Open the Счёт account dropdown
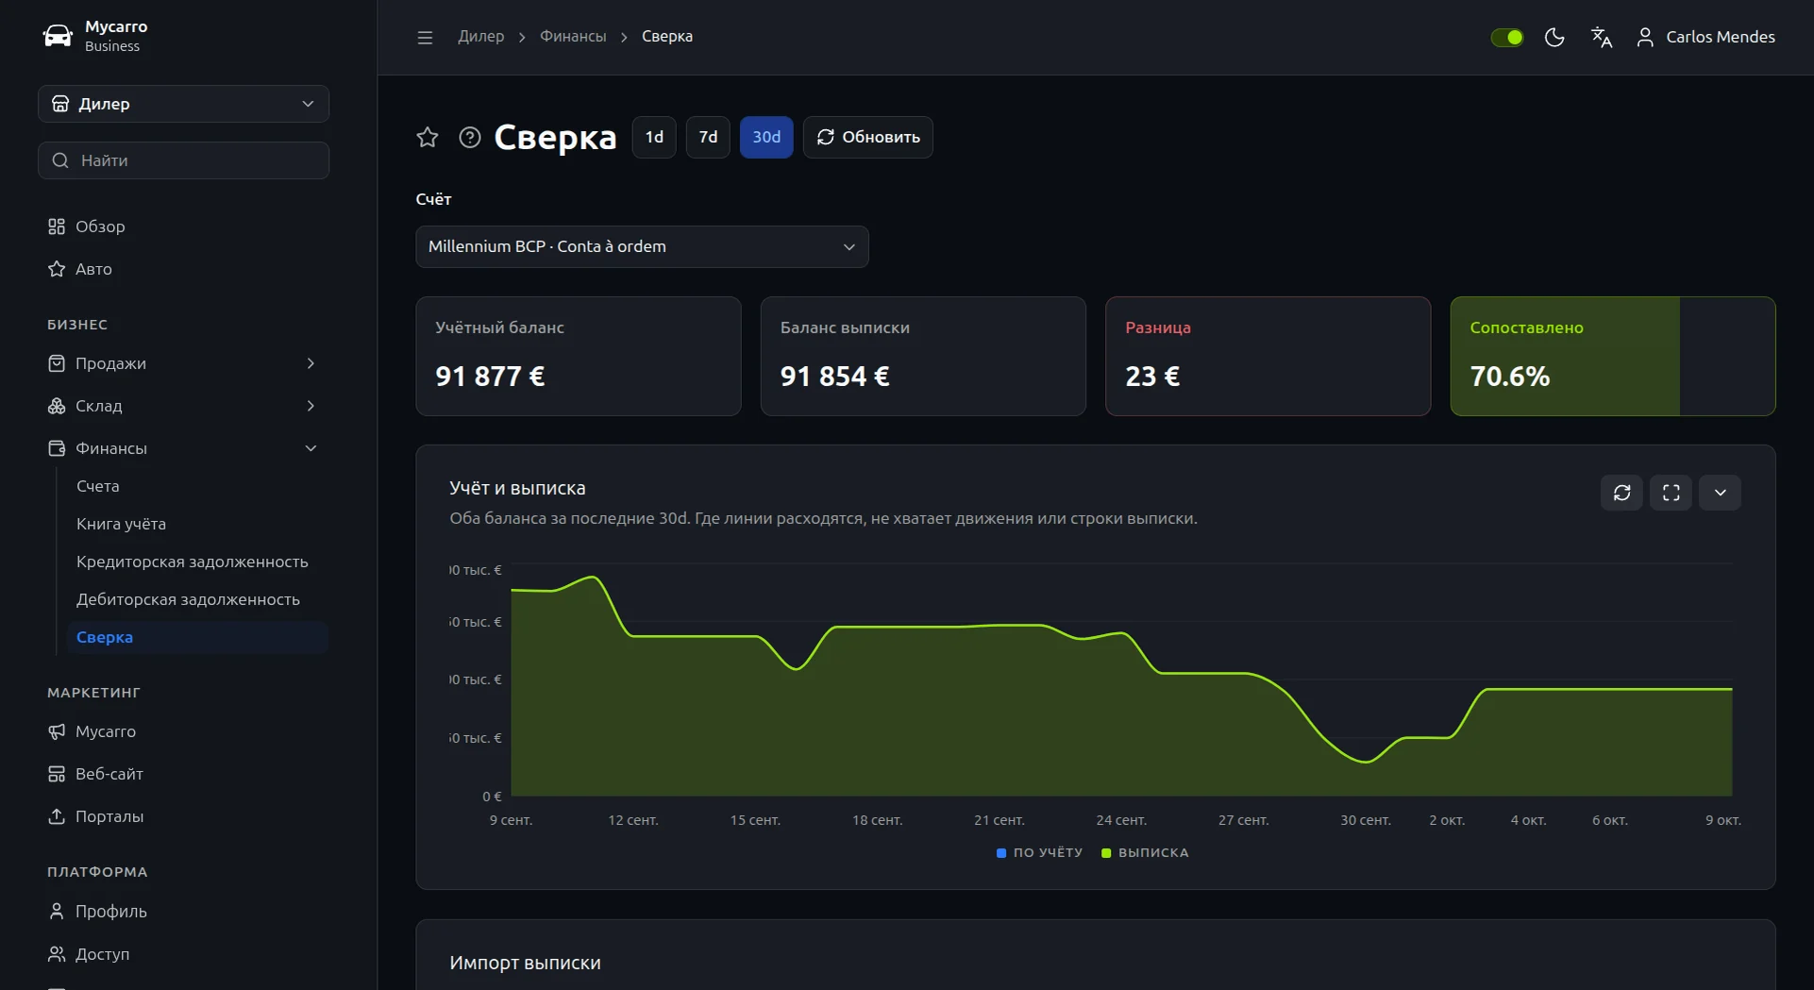 [642, 247]
